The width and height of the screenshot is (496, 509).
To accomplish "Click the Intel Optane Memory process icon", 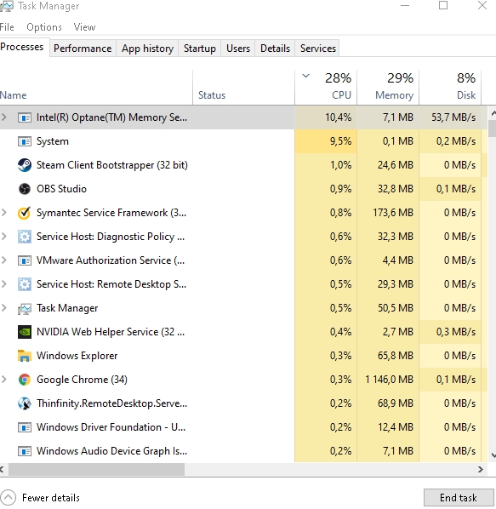I will coord(25,117).
